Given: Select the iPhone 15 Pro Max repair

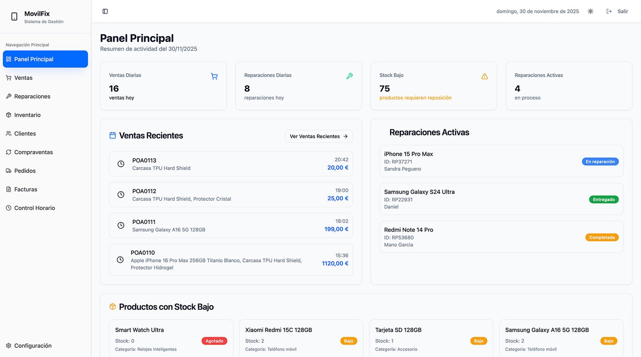Looking at the screenshot, I should tap(501, 161).
